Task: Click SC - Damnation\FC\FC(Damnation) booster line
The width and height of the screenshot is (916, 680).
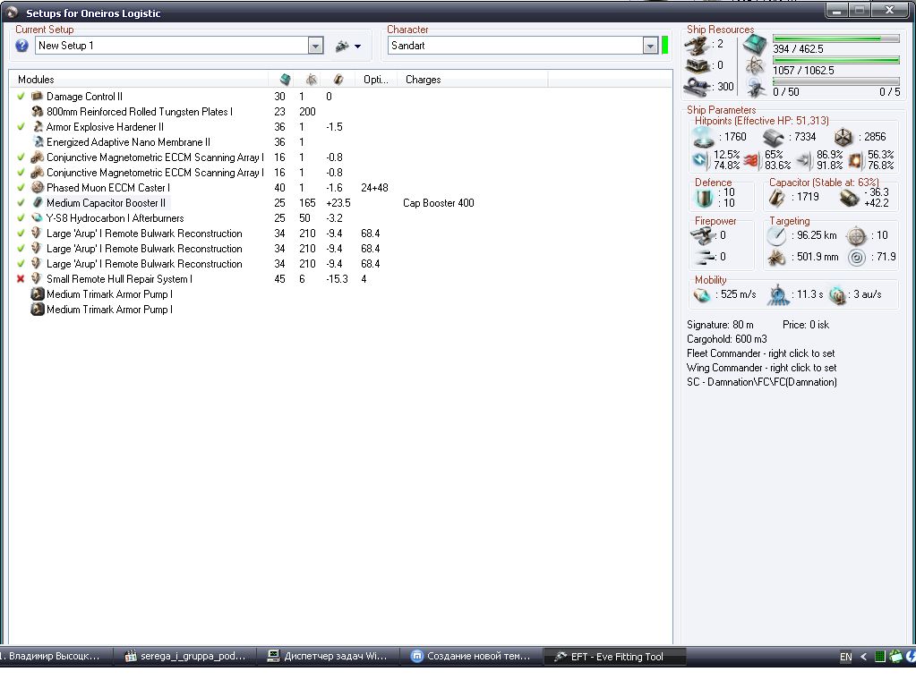Action: 762,382
